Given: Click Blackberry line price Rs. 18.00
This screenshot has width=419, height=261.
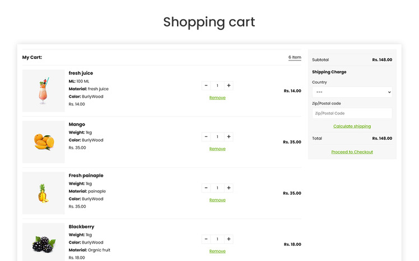Looking at the screenshot, I should (x=292, y=244).
